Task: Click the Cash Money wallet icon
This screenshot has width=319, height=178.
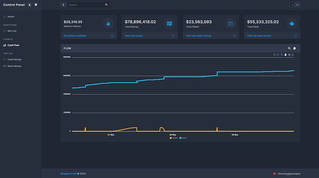Action: pyautogui.click(x=5, y=59)
